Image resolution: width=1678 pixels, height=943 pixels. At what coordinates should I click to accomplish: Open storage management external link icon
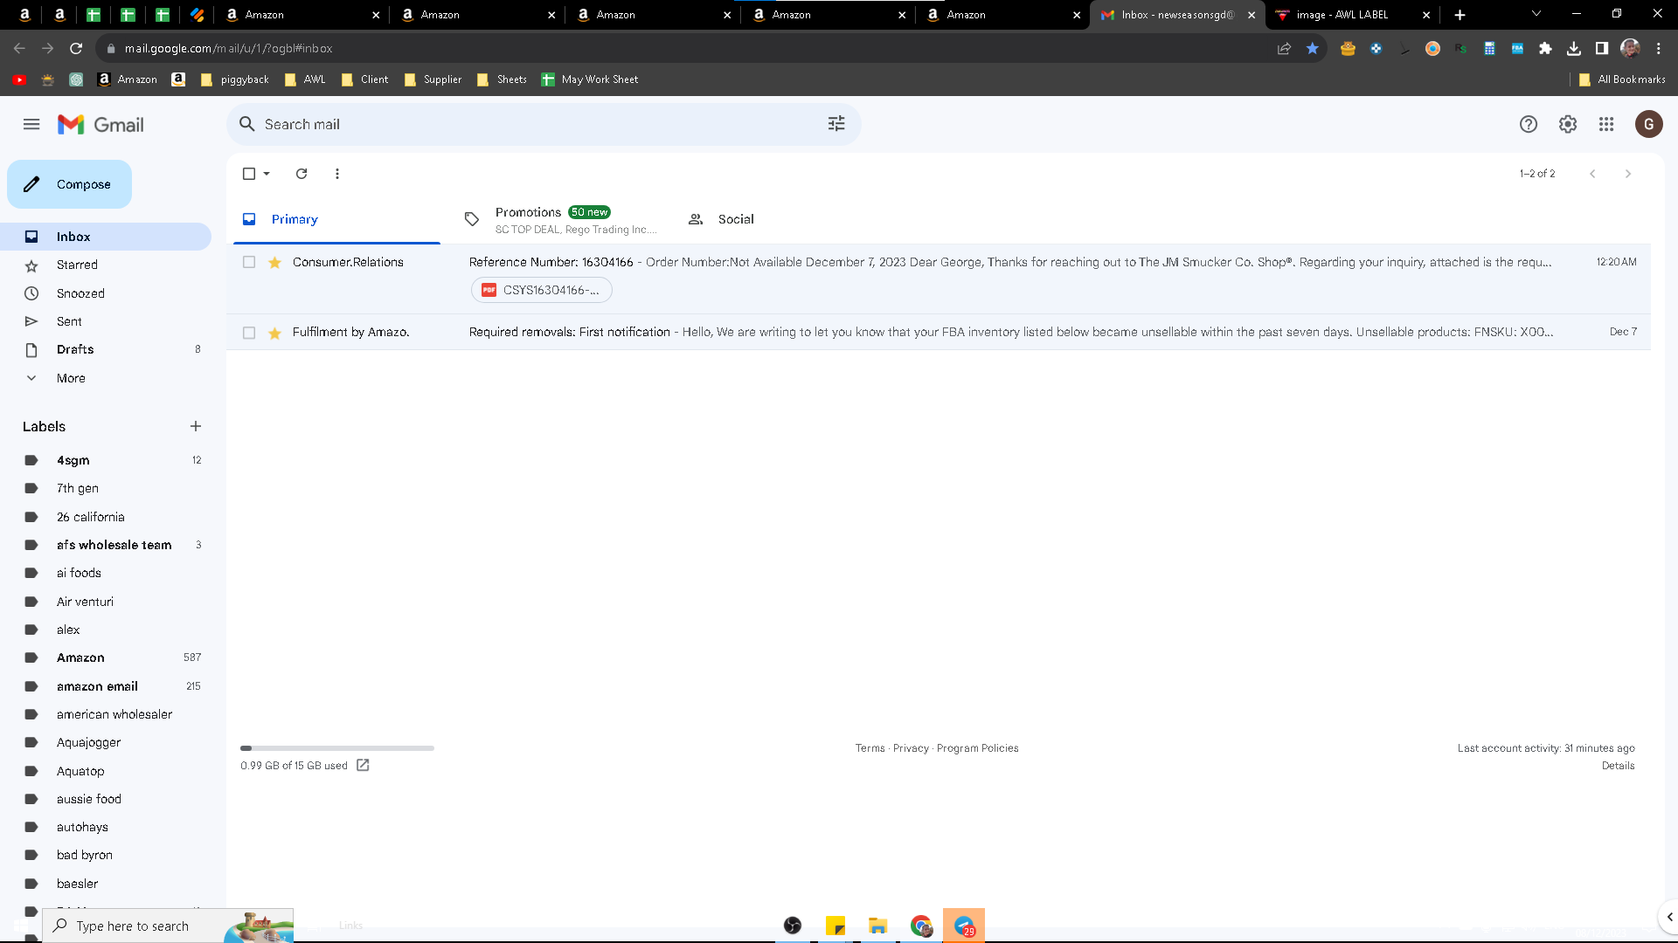tap(363, 766)
